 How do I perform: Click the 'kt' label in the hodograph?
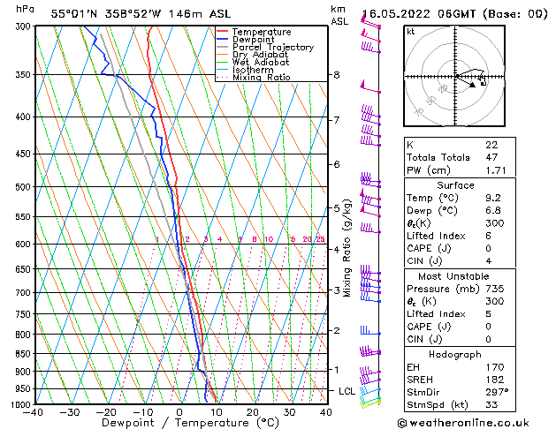[x=411, y=32]
